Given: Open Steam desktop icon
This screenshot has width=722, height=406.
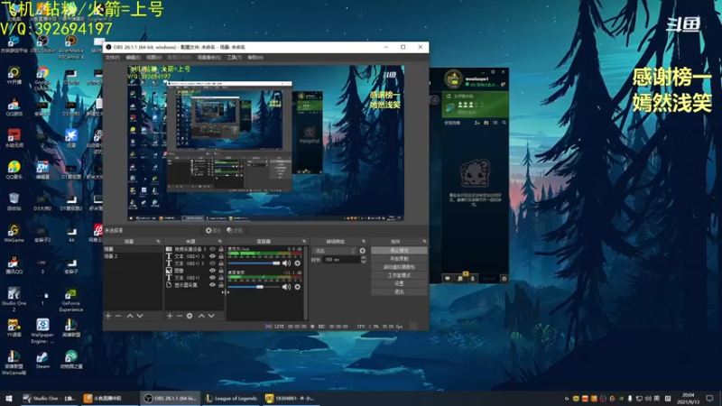Looking at the screenshot, I should [42, 360].
